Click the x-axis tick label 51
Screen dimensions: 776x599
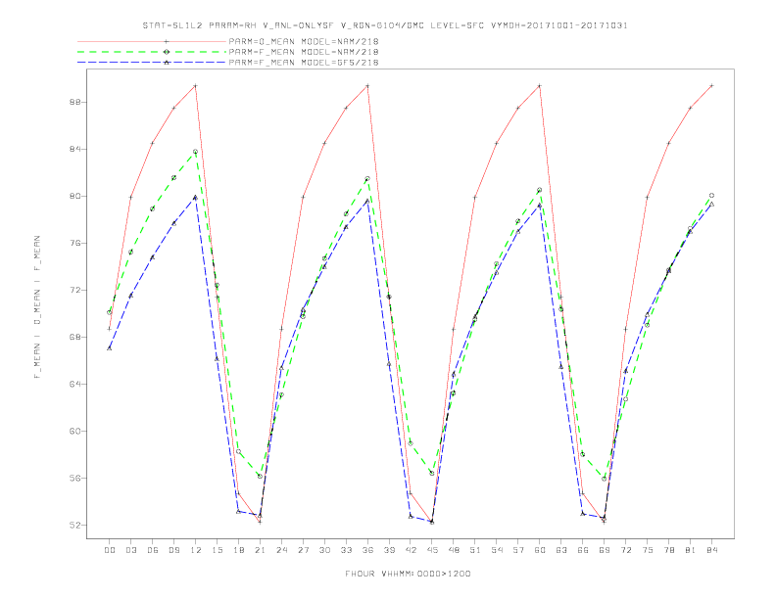[x=475, y=550]
